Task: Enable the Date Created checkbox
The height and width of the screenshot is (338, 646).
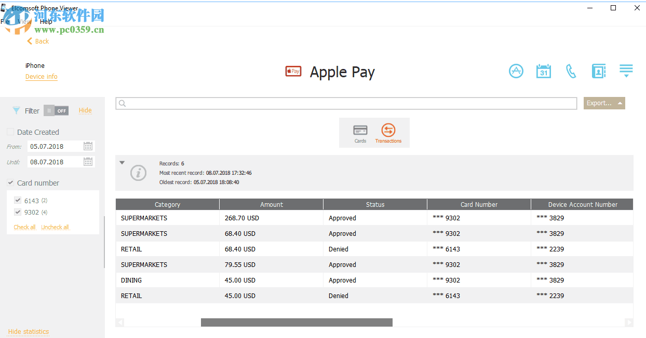Action: [10, 132]
